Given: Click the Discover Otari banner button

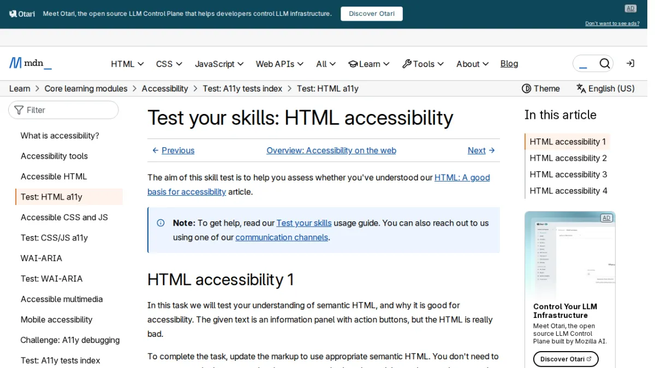Looking at the screenshot, I should tap(372, 14).
